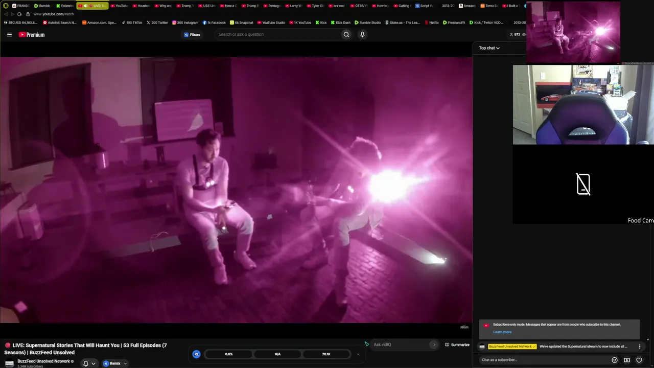Viewport: 654px width, 368px height.
Task: Select the 70.1K vidIQ stat pill
Action: coord(326,354)
